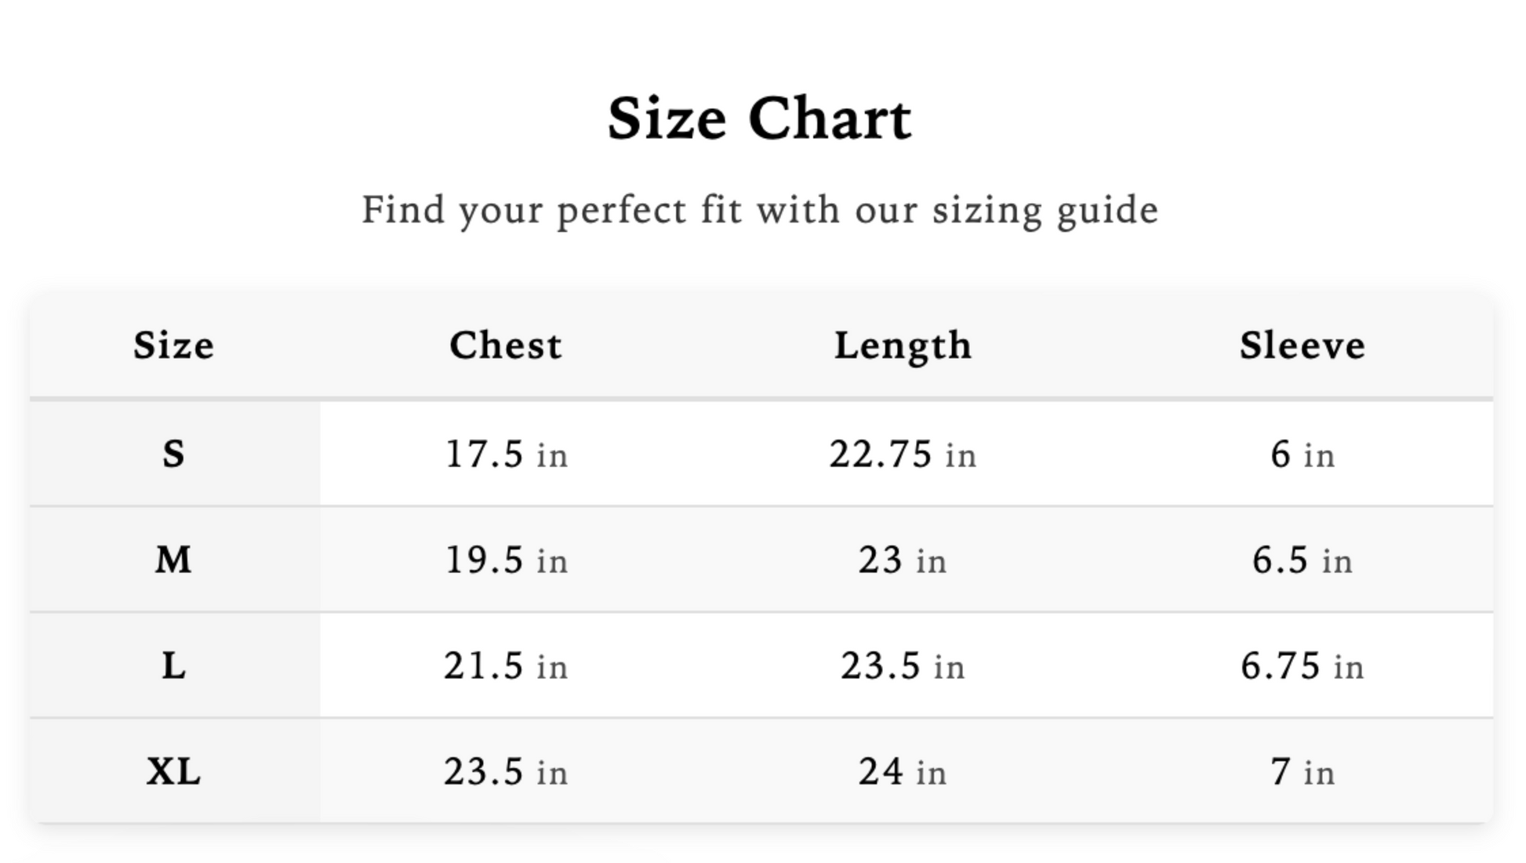Viewport: 1526px width, 863px height.
Task: Click the 24 in length value
Action: pyautogui.click(x=903, y=771)
